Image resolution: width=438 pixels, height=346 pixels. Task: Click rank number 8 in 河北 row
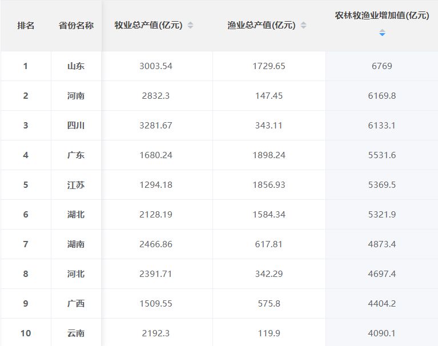click(26, 273)
